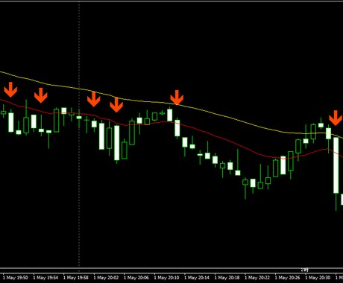Click the "1 May 20:30" time axis label
Viewport: 343px width, 283px height.
pos(318,278)
